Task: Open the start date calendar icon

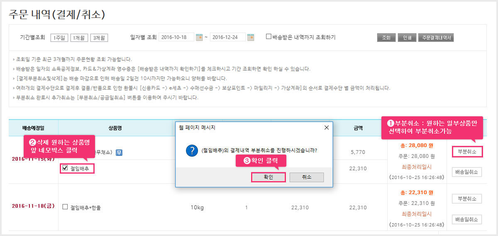Action: [x=199, y=37]
